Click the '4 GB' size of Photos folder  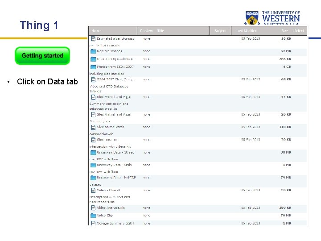287,67
